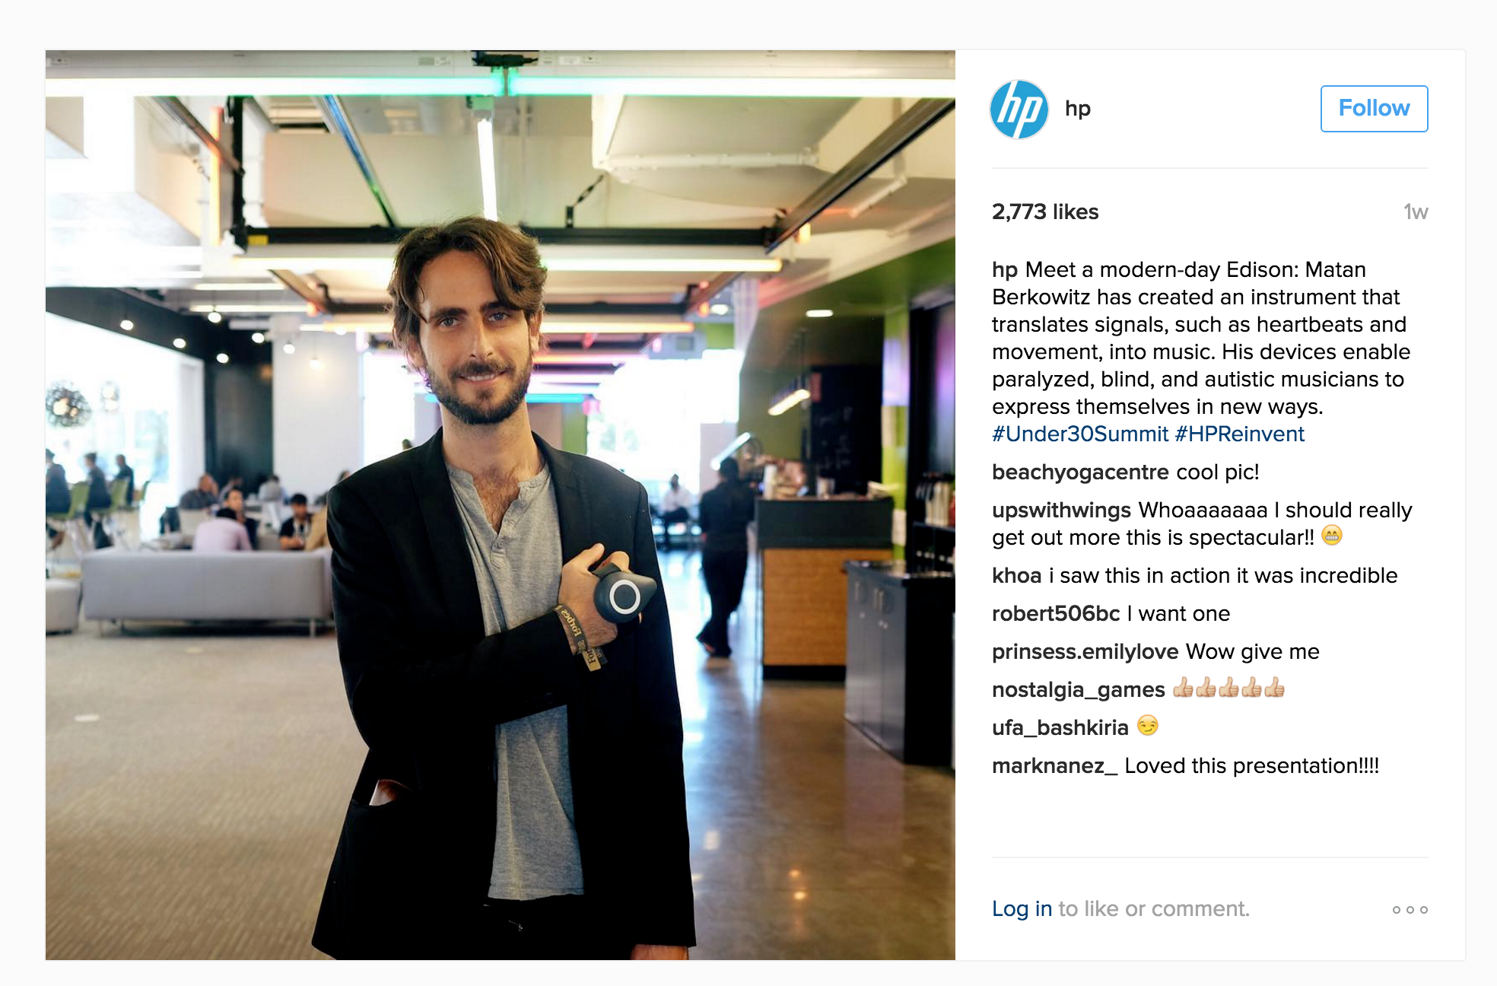The image size is (1497, 986).
Task: Visit robert506bc's profile
Action: coord(1056,613)
